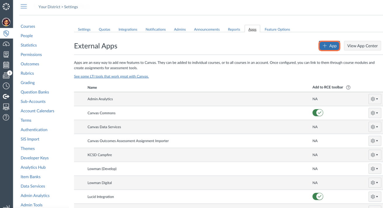Open gear dropdown for Canvas Outcomes Assessment Importer
Image resolution: width=383 pixels, height=208 pixels.
pos(375,141)
